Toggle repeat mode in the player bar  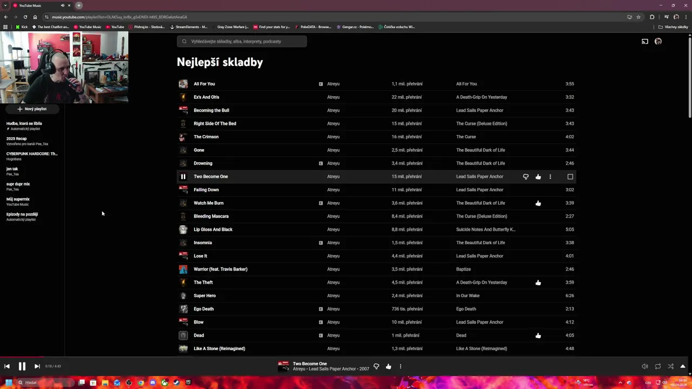coord(658,366)
